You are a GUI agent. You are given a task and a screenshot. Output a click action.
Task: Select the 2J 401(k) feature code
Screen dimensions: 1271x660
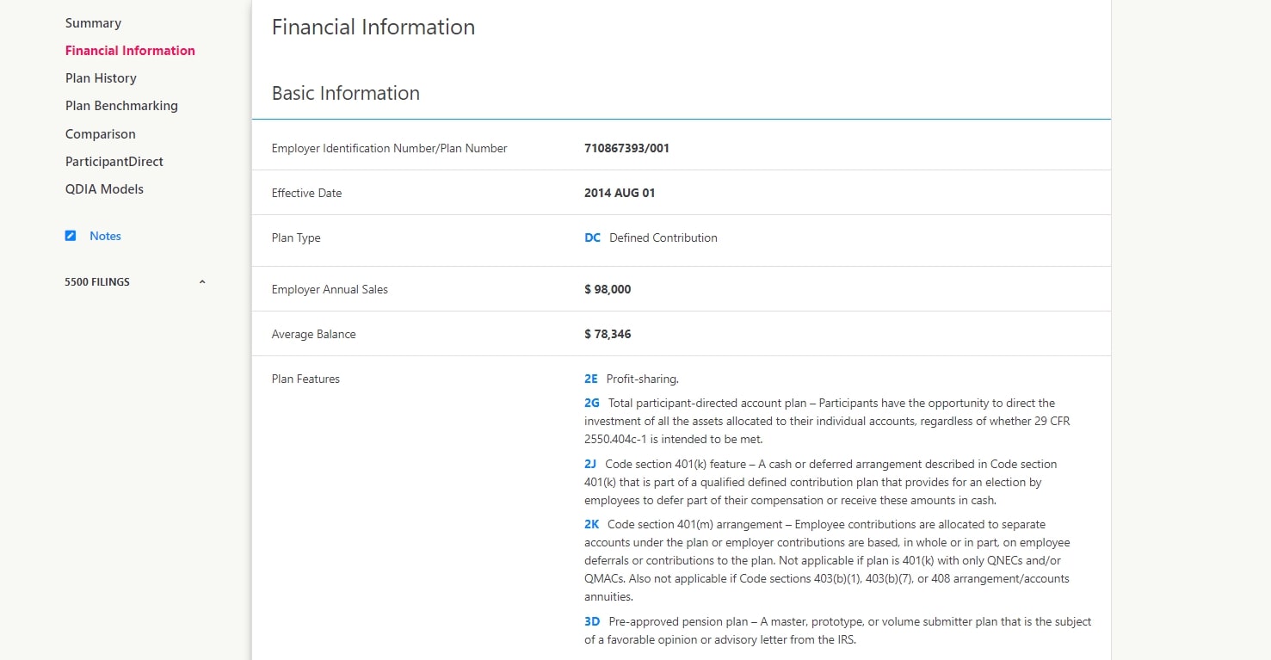(x=590, y=464)
